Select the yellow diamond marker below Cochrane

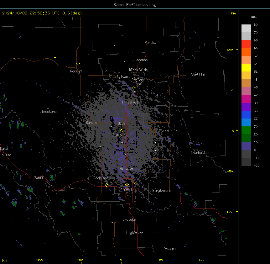click(106, 185)
